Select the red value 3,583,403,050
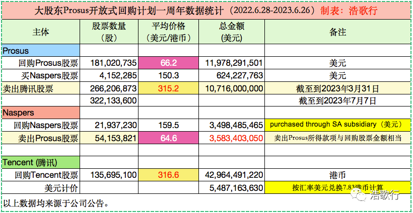The height and width of the screenshot is (213, 413). tap(232, 138)
